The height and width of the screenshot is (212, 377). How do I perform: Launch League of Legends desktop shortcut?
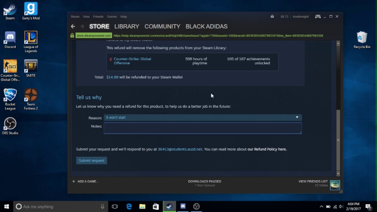click(x=31, y=42)
